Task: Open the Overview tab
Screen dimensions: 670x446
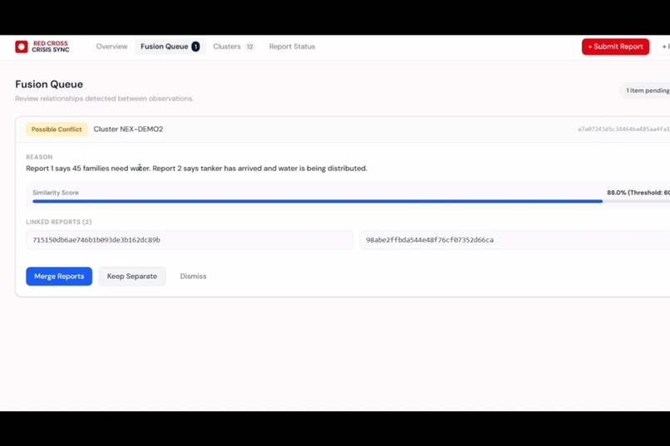Action: coord(111,47)
